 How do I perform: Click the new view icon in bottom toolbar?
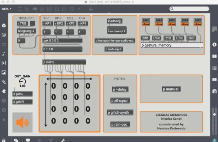[x=16, y=140]
